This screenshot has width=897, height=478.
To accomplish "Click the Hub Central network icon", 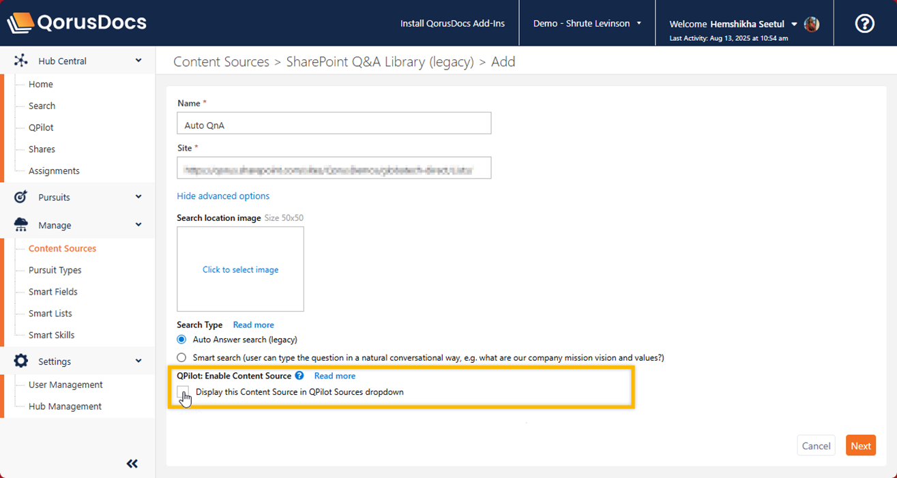I will 21,61.
